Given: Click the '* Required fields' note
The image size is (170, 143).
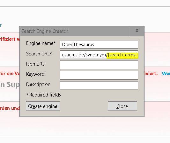Looking at the screenshot, I should pyautogui.click(x=44, y=95).
